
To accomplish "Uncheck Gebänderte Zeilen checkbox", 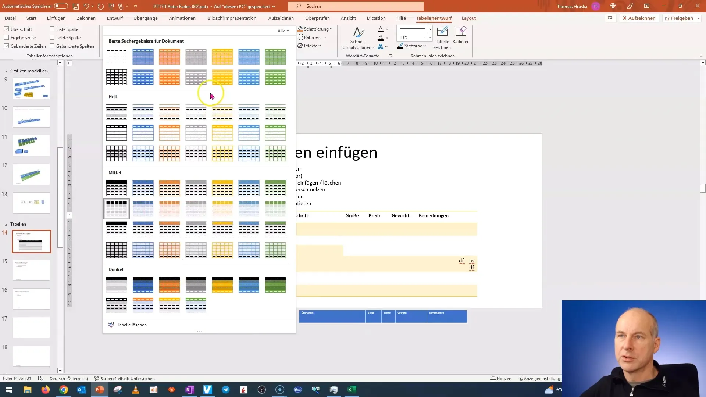I will 6,46.
